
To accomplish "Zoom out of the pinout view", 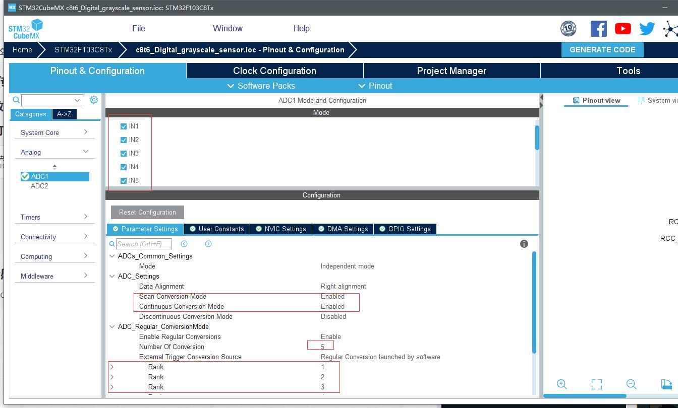I will [x=631, y=384].
